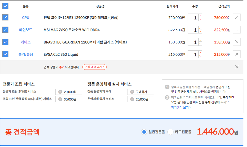The image size is (247, 147).
Task: Remove the CPU item with X icon
Action: click(237, 18)
